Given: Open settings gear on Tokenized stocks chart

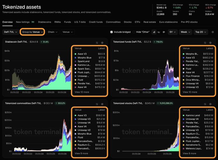Looking at the screenshot, I should tap(210, 104).
